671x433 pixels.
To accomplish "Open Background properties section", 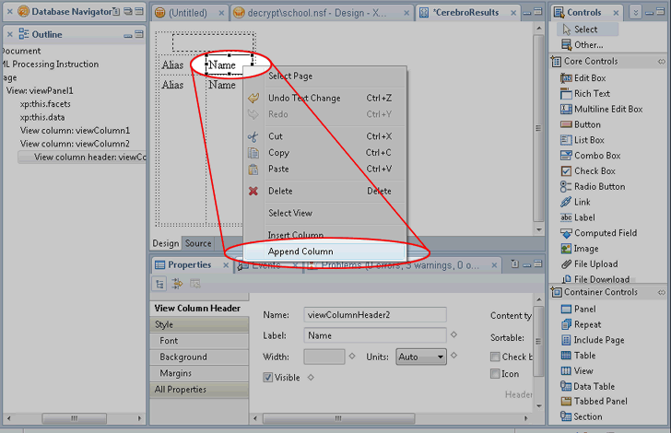I will (199, 357).
